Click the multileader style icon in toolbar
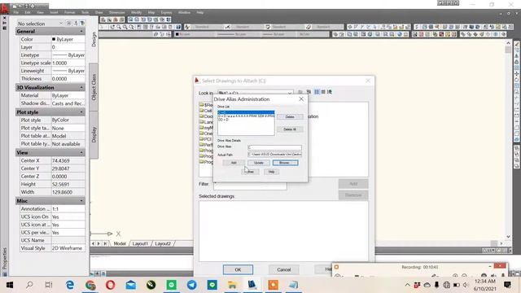The image size is (521, 293). 309,27
